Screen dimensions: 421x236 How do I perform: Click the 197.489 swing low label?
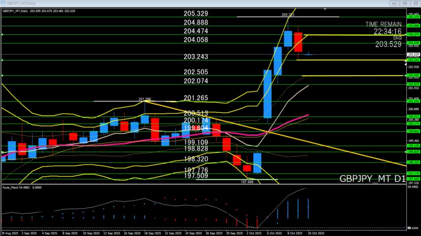(247, 181)
